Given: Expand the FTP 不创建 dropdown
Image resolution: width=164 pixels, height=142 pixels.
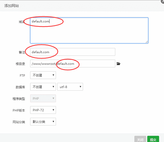Looking at the screenshot, I should [x=43, y=75].
